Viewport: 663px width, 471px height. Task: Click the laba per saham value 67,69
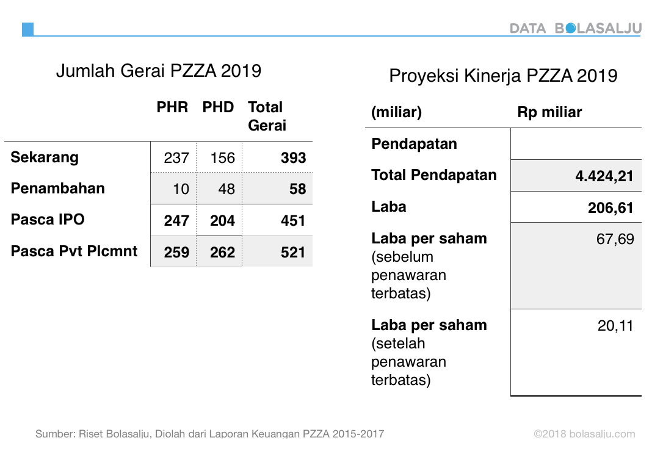click(x=615, y=239)
